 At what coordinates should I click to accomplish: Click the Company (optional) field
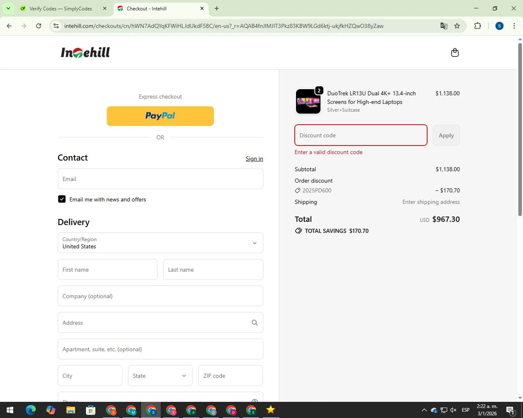[x=160, y=296]
